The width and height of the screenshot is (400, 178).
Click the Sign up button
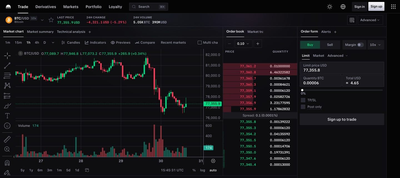tap(376, 6)
